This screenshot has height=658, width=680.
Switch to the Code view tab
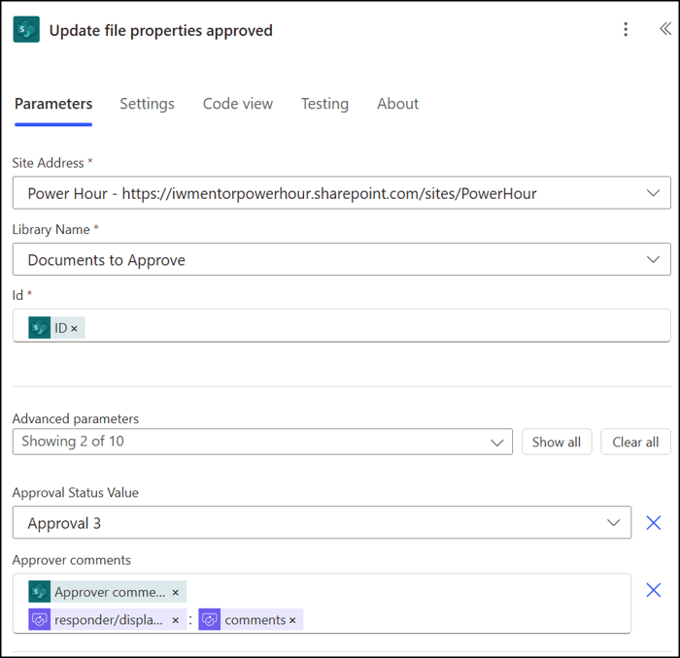point(238,104)
